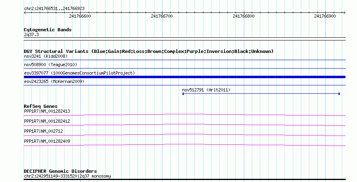Select the RefSeq Genes track title
The height and width of the screenshot is (182, 357).
tap(41, 106)
